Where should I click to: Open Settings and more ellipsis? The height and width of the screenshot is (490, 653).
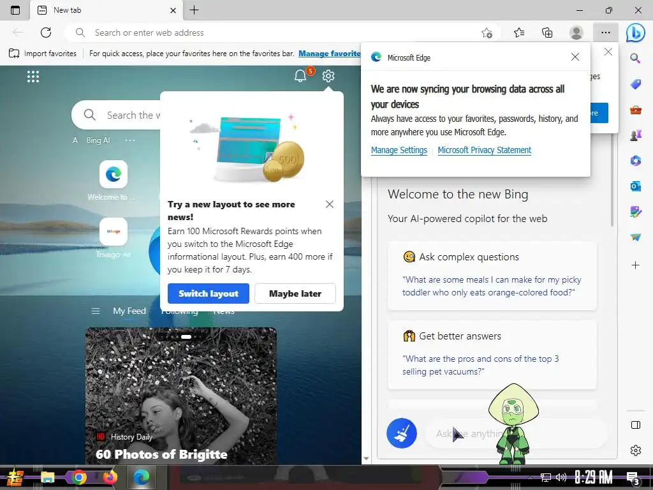tap(606, 33)
